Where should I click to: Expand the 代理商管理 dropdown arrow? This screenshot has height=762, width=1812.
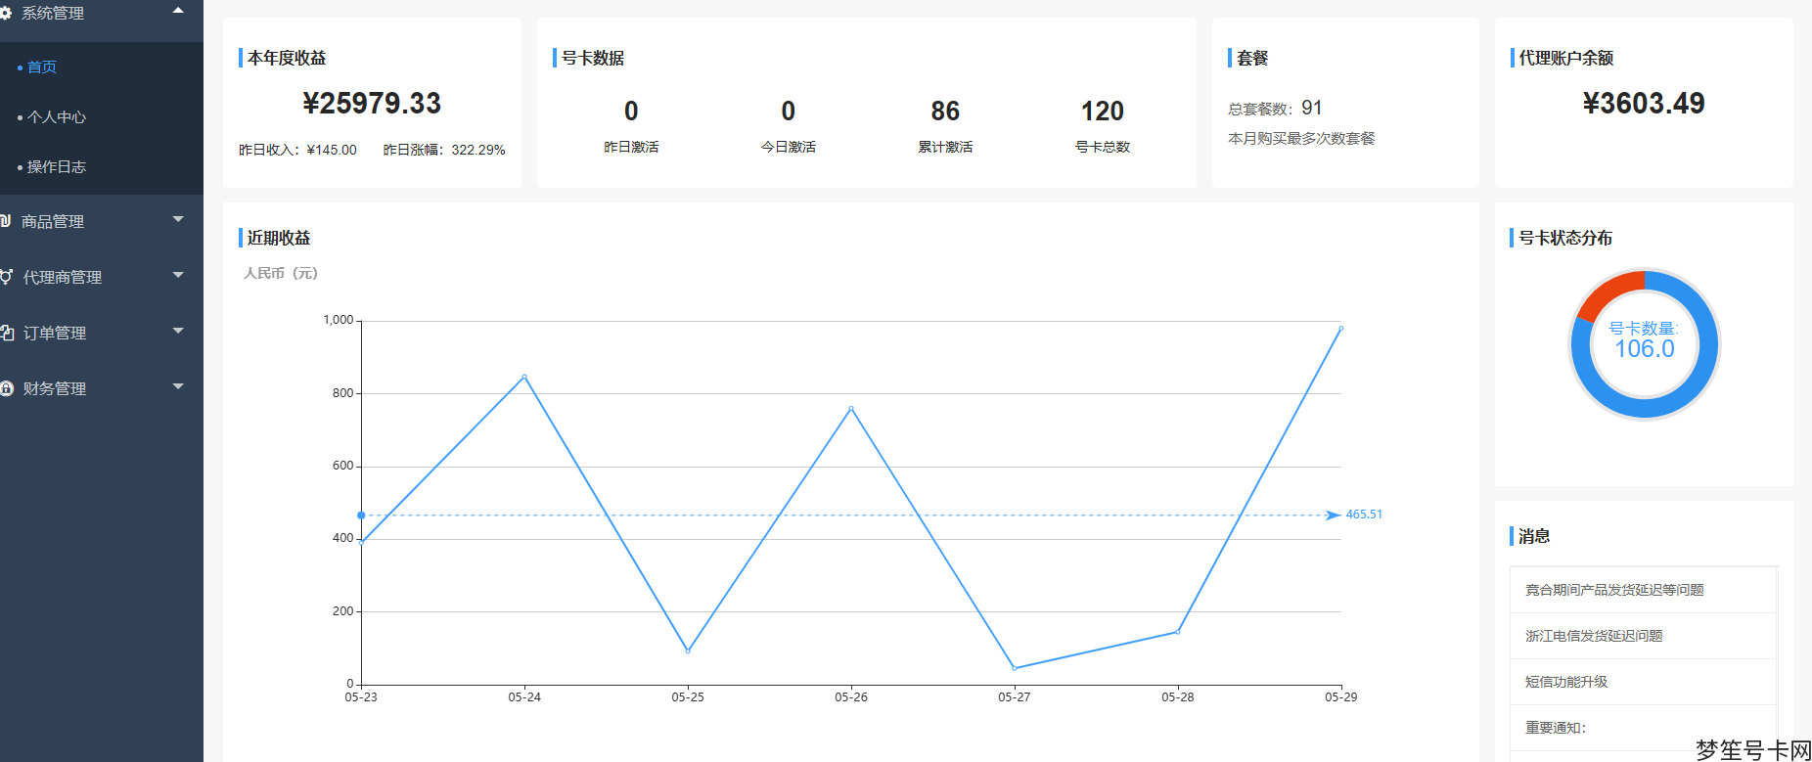coord(178,276)
